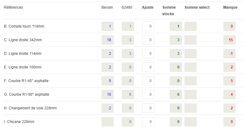
Task: Click the 62490 stock cell for Courbe R1-45° asphalte
Action: click(128, 81)
